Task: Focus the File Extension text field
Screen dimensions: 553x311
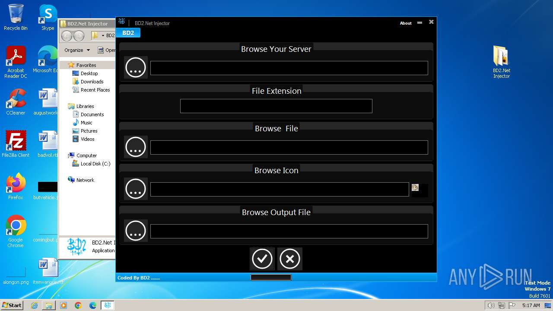Action: [x=276, y=106]
